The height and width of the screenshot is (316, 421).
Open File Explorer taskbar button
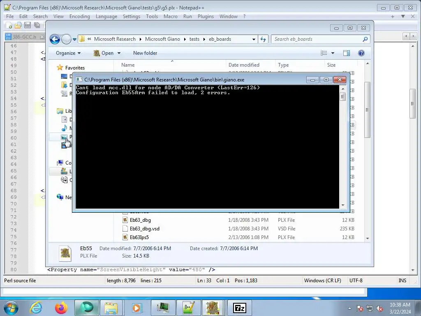click(111, 308)
